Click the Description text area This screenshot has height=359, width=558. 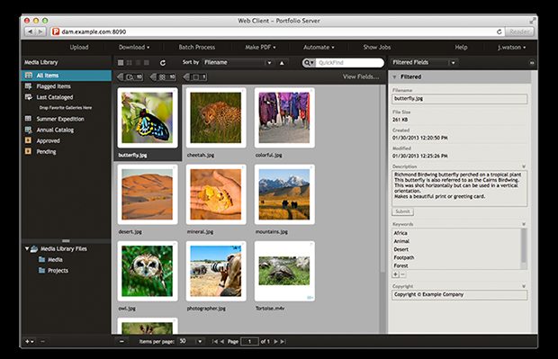(459, 188)
